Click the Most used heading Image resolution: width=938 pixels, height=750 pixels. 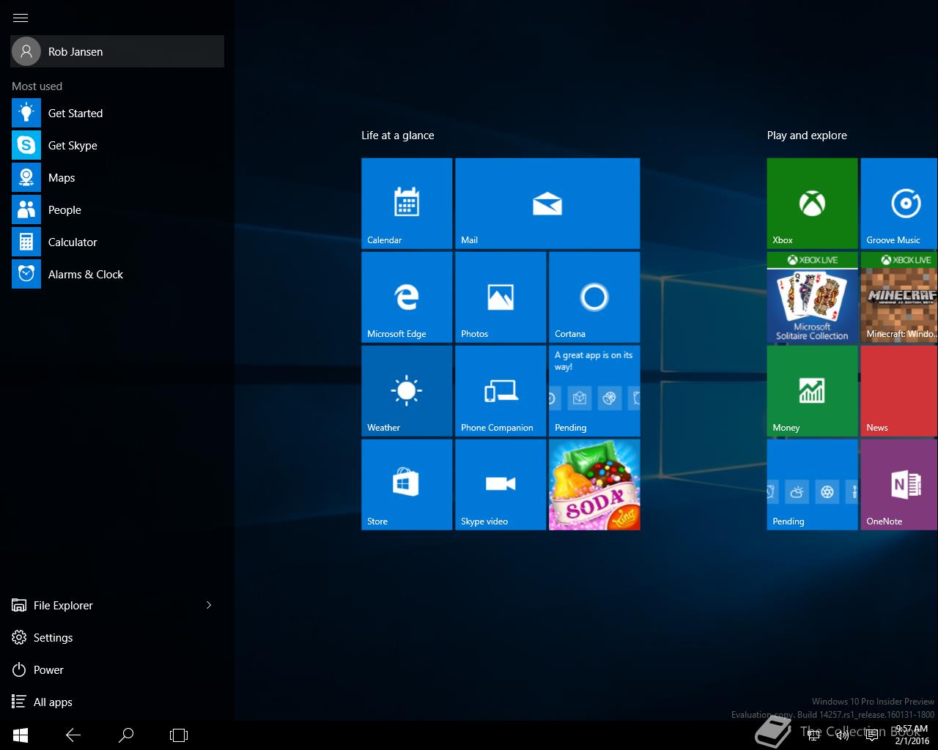pyautogui.click(x=37, y=86)
